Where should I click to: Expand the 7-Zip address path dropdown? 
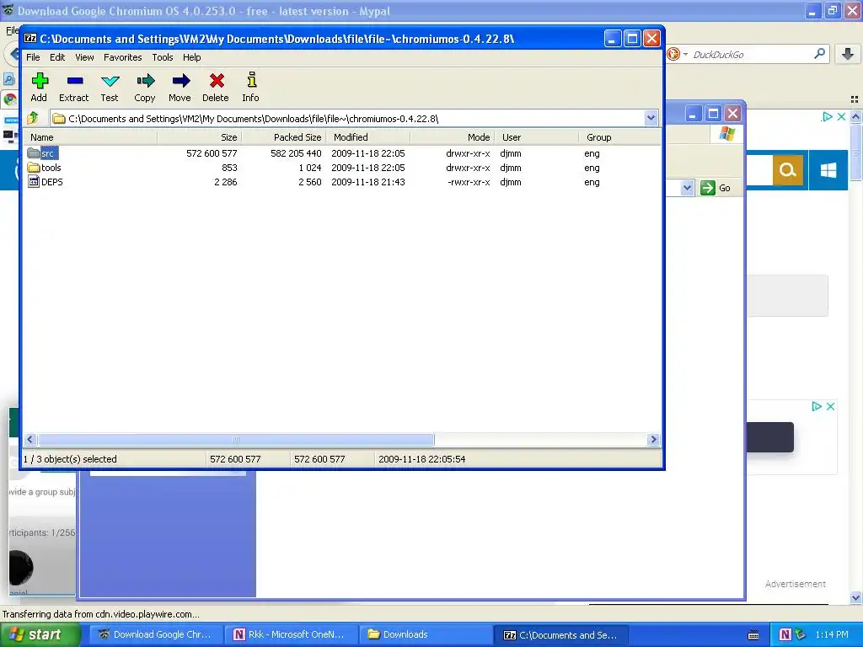pyautogui.click(x=651, y=118)
